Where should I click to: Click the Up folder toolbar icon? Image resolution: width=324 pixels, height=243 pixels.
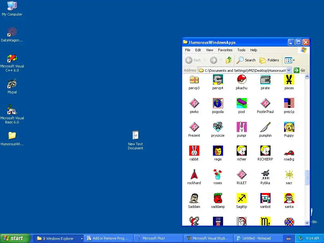tap(228, 60)
